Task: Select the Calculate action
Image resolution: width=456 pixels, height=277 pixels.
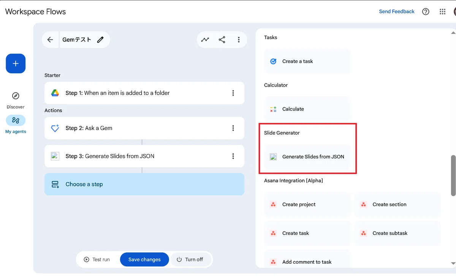Action: (x=307, y=109)
